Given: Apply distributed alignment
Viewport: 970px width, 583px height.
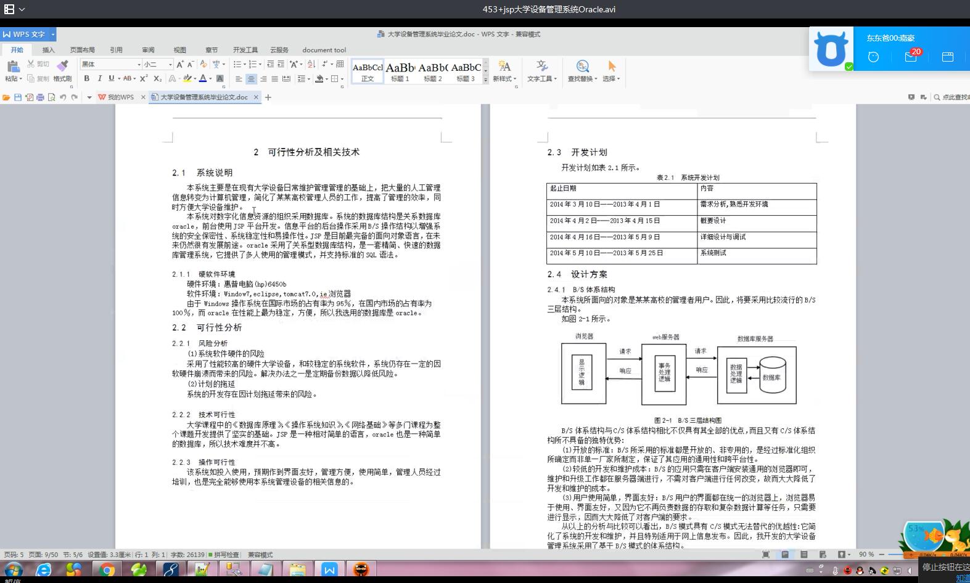Looking at the screenshot, I should (x=287, y=79).
